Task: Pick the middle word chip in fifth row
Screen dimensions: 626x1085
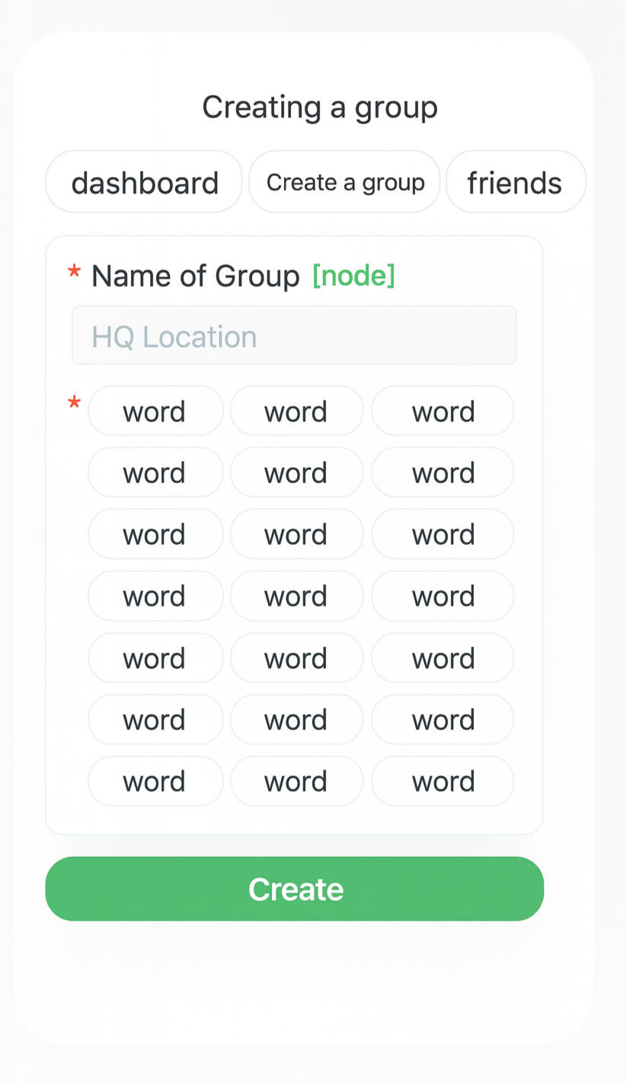Action: (296, 658)
